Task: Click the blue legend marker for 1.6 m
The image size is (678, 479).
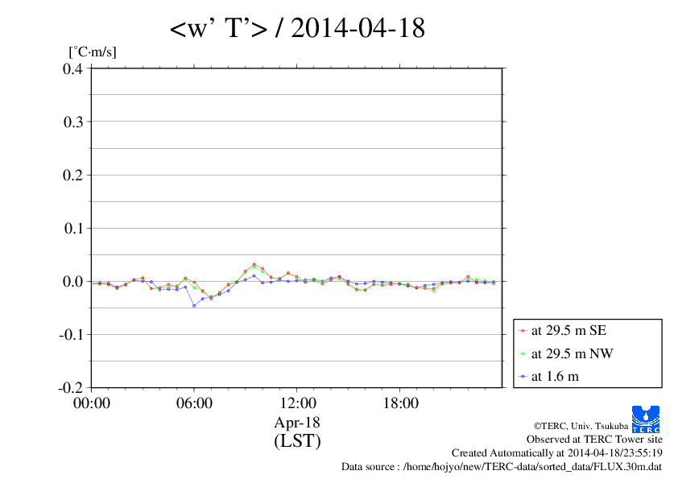Action: (x=523, y=377)
